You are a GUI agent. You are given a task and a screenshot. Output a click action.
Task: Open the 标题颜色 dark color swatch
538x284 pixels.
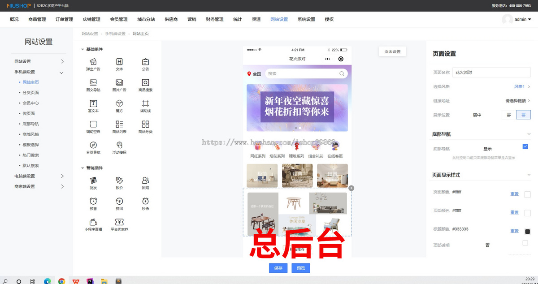click(x=527, y=231)
